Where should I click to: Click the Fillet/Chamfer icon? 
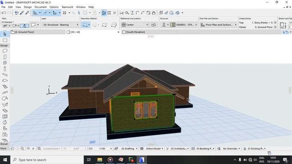(x=143, y=13)
